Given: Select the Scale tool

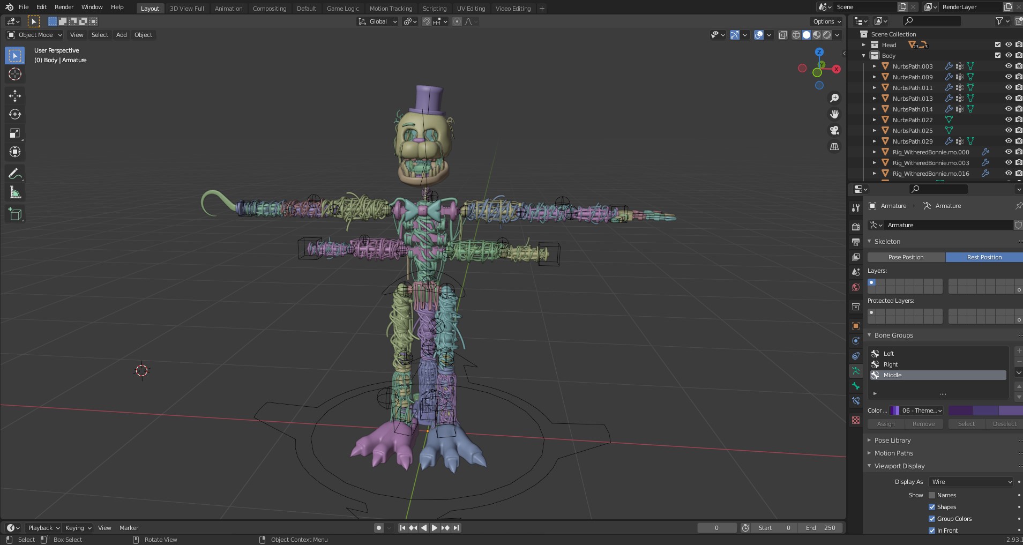Looking at the screenshot, I should pos(15,133).
